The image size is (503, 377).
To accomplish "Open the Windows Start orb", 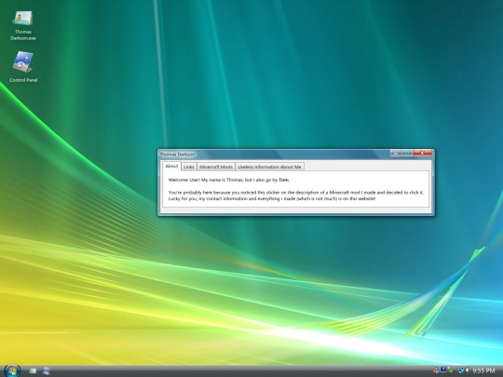I will click(x=12, y=370).
